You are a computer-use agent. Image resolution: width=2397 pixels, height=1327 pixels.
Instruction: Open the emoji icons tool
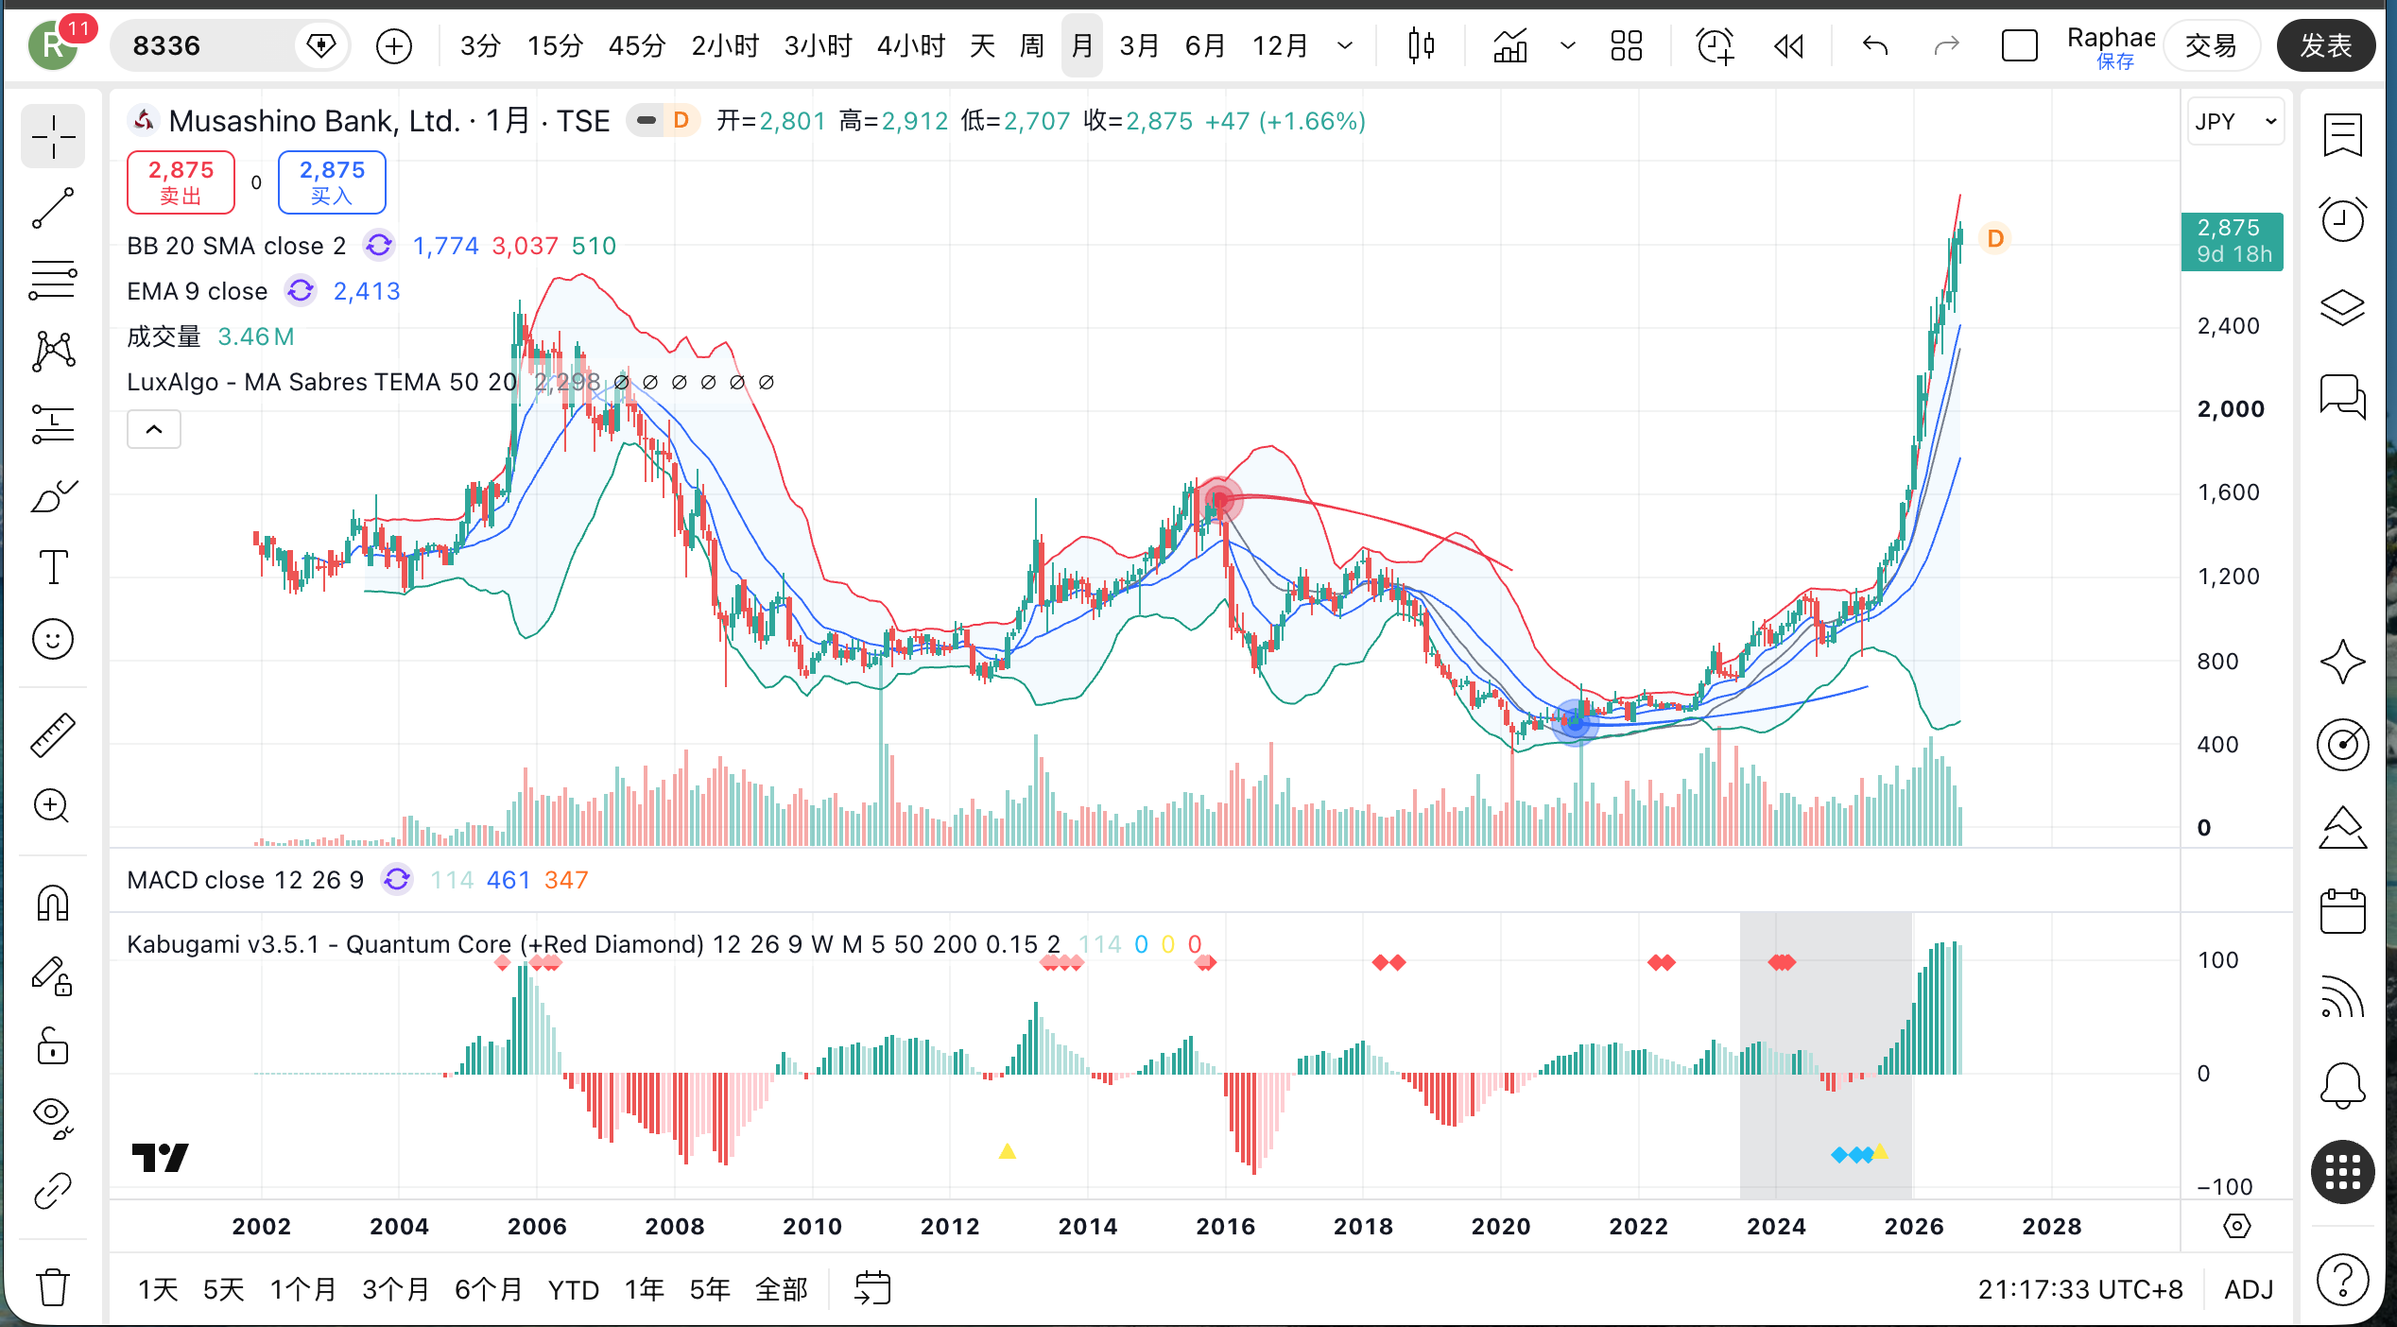click(53, 640)
